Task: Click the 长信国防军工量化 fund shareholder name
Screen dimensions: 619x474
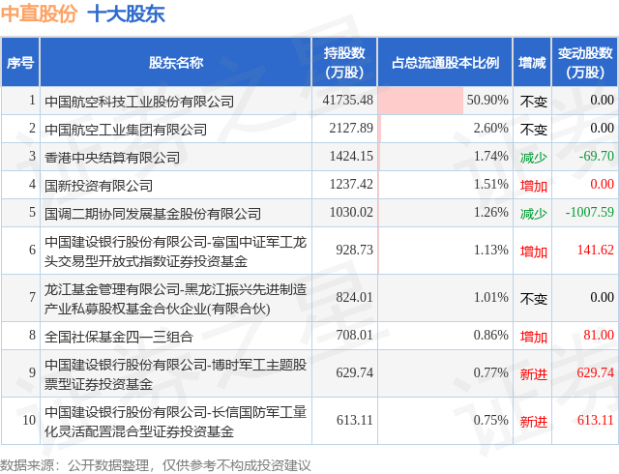Action: tap(176, 422)
